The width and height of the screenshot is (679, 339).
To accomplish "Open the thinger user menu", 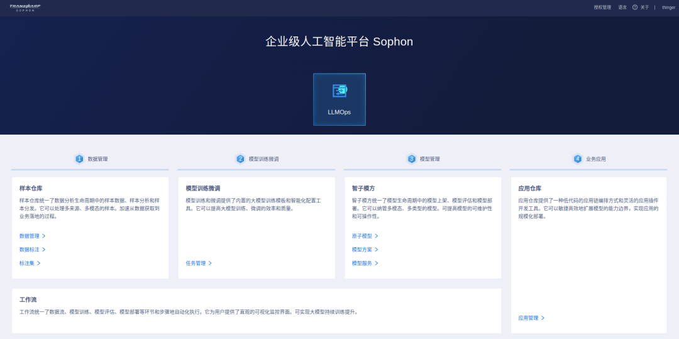I will [668, 8].
